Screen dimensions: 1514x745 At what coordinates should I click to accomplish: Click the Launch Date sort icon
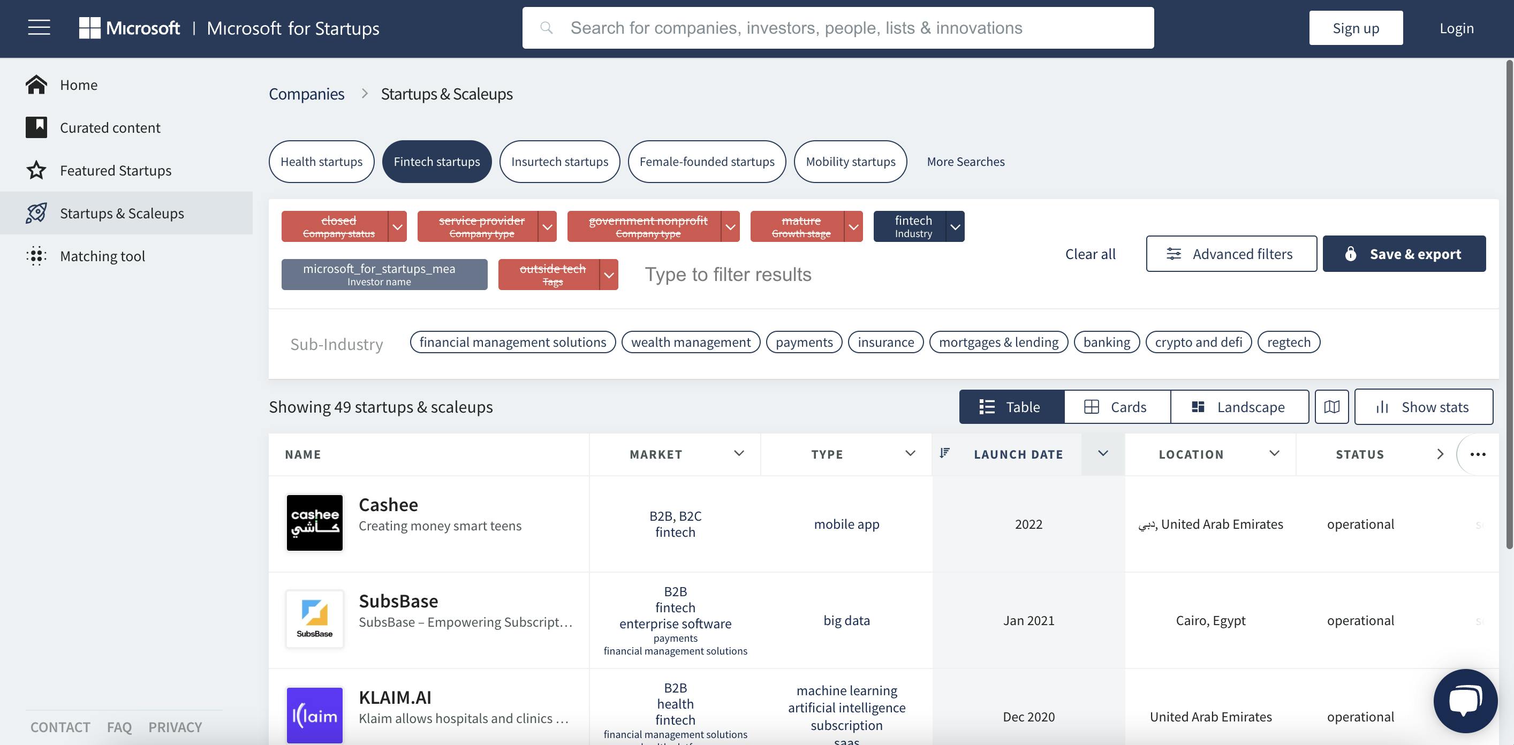click(x=944, y=453)
